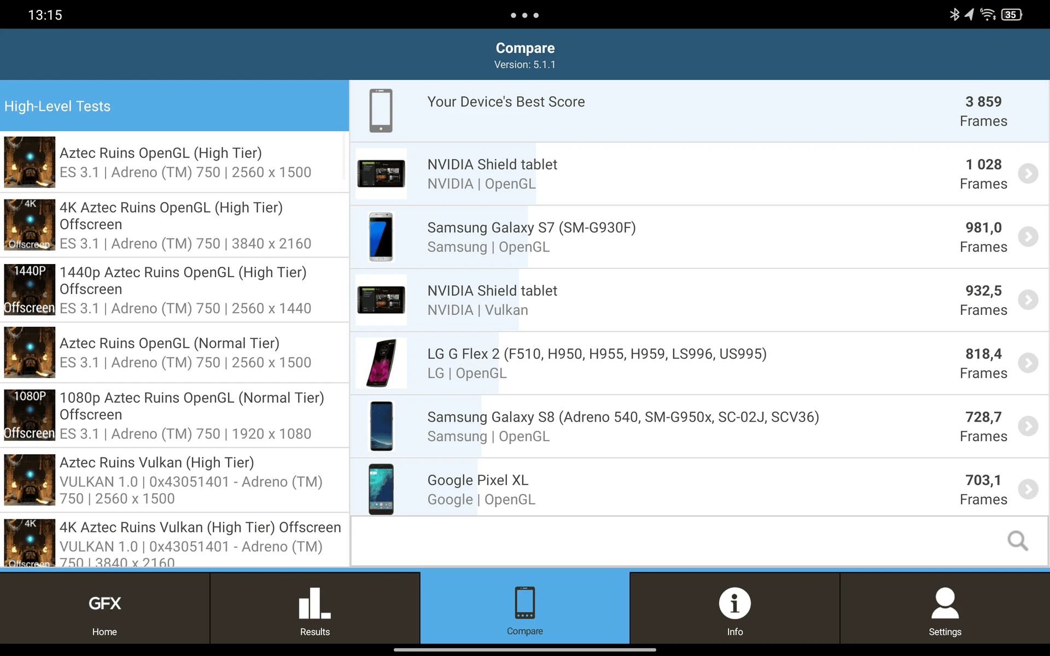
Task: Select Aztec Ruins OpenGL (Normal Tier) test
Action: 174,353
